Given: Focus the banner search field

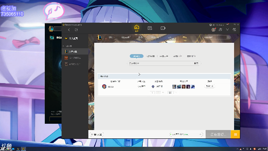Looking at the screenshot, I should (x=215, y=37).
